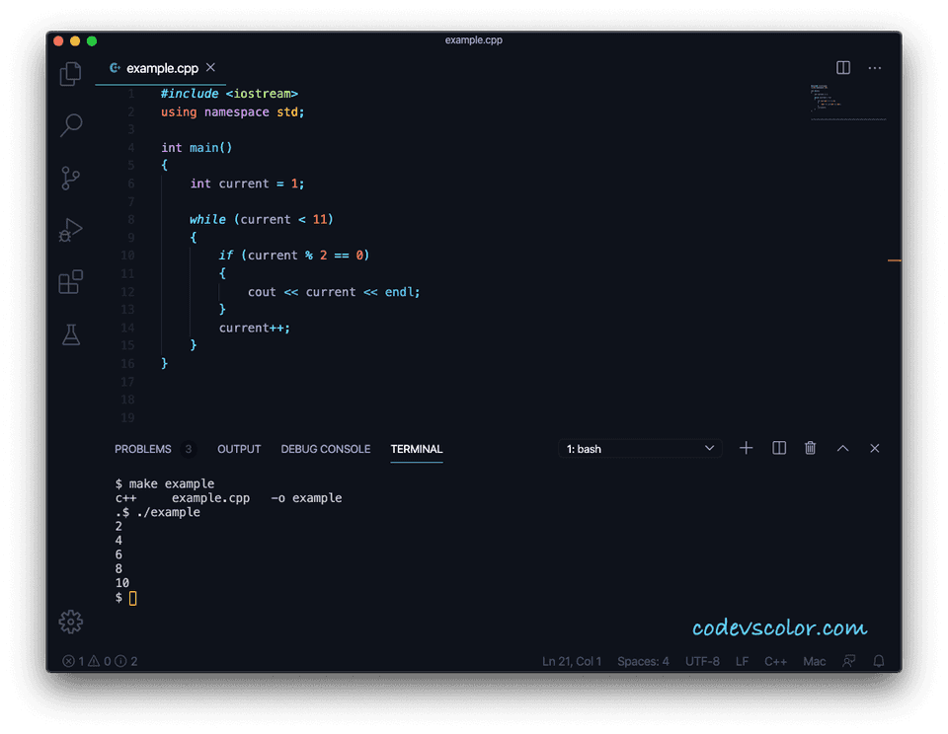This screenshot has height=734, width=948.
Task: Open the DEBUG CONSOLE tab
Action: [325, 449]
